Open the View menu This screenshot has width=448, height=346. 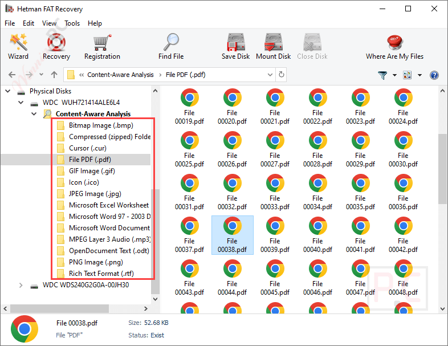point(49,23)
